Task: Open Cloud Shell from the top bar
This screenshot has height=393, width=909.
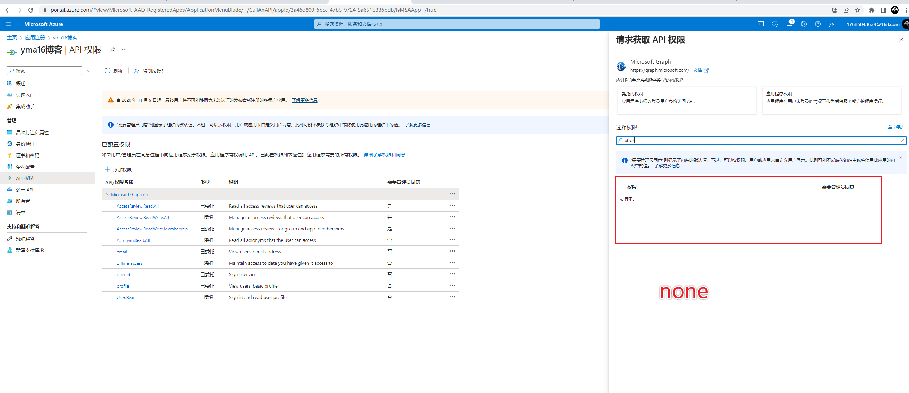Action: [761, 24]
